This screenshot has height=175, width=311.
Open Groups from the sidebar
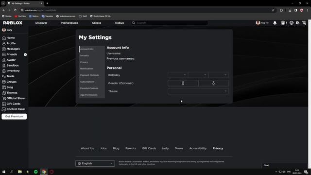pyautogui.click(x=9, y=82)
